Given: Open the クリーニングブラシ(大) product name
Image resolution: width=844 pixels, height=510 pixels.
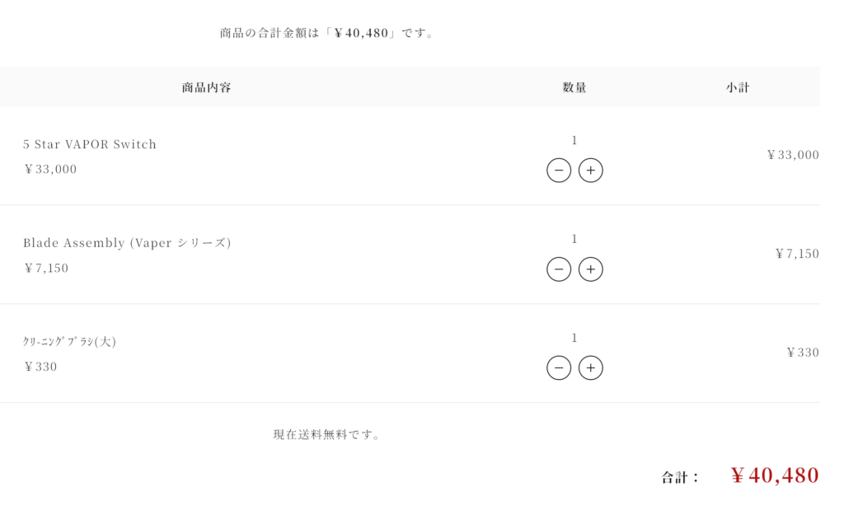Looking at the screenshot, I should [x=69, y=341].
